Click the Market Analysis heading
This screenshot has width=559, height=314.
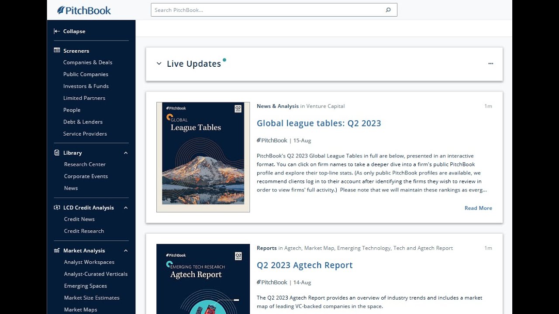pyautogui.click(x=84, y=250)
